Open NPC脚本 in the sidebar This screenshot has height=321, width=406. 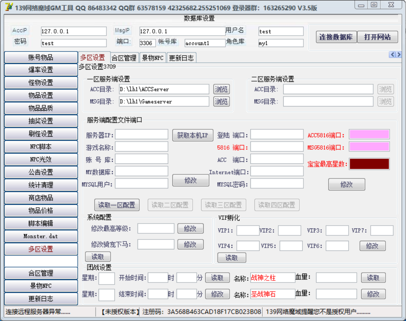[x=41, y=147]
